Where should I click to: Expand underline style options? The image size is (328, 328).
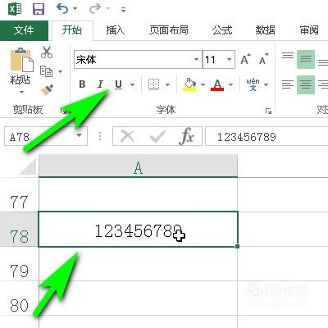click(132, 84)
